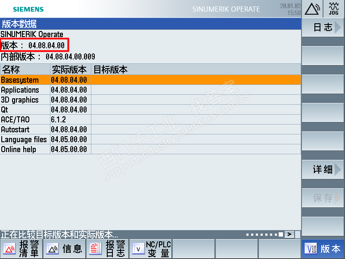Image resolution: width=345 pixels, height=259 pixels.
Task: Click ACE/TAO version value 6.1.2
Action: pos(58,120)
